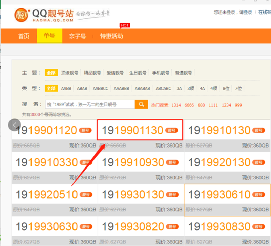The image size is (271, 246).
Task: Filter by type AAABBB
Action: pyautogui.click(x=122, y=89)
